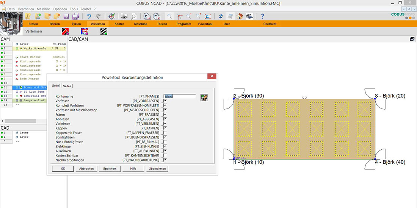Toggle Vorfräsen mit Maschinenstop checkbox

coord(165,110)
